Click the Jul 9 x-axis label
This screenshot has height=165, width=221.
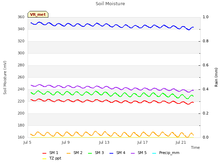coord(66,142)
